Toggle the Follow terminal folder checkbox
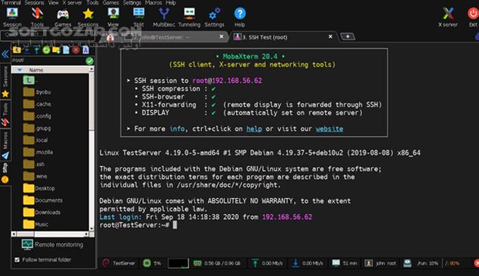479x276 pixels. [x=18, y=260]
